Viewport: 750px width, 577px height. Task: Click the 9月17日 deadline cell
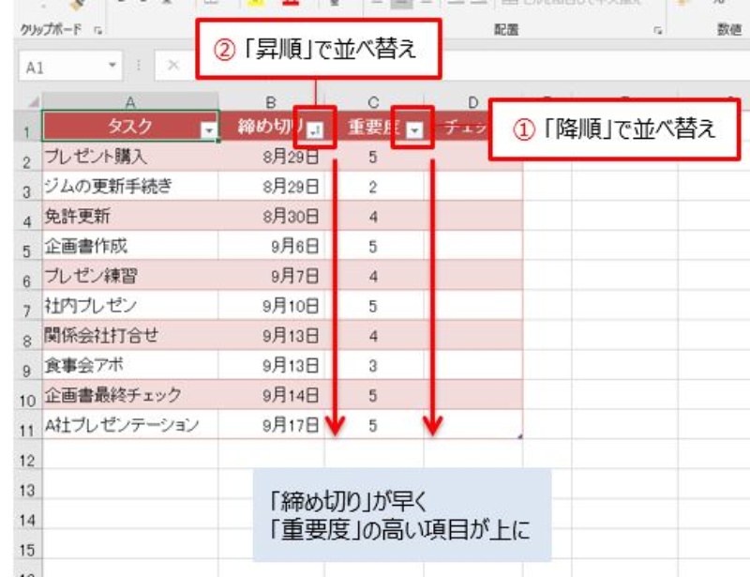[x=272, y=425]
